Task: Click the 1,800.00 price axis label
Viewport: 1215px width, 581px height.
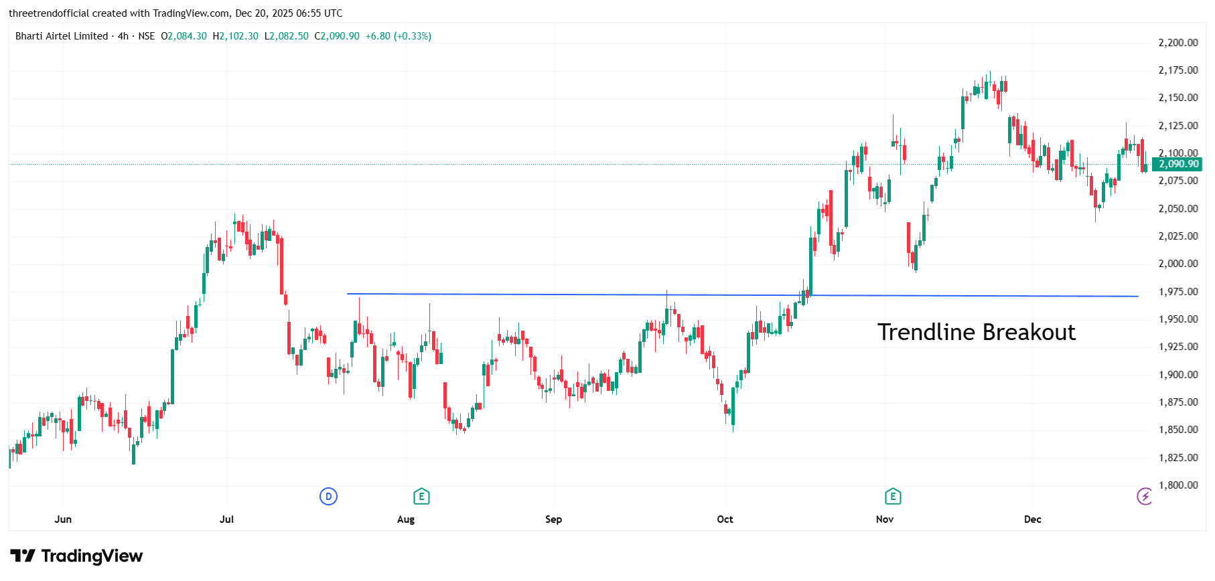Action: coord(1178,485)
